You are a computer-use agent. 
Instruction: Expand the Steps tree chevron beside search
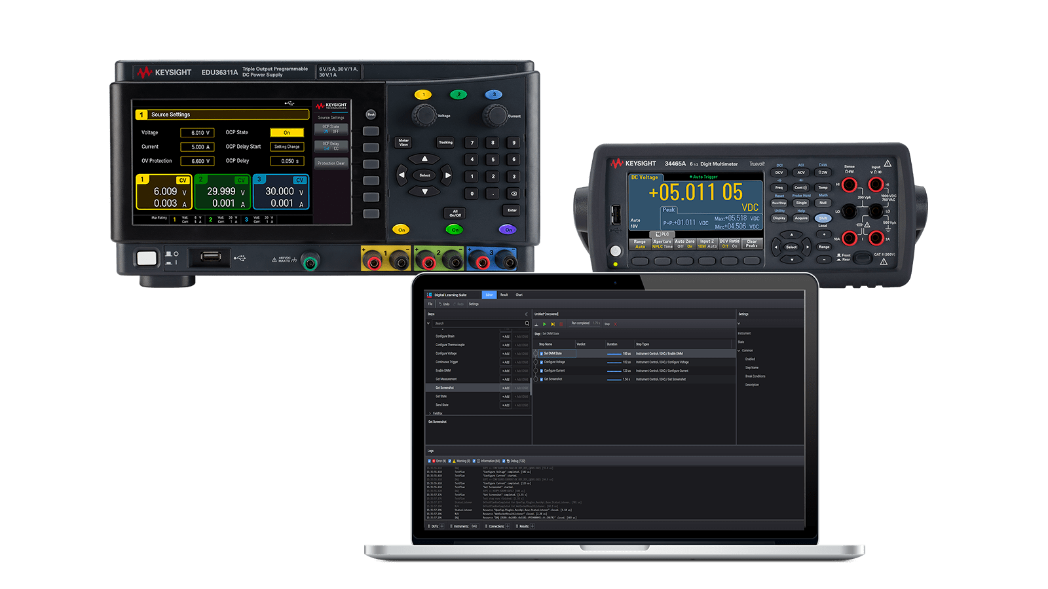point(428,323)
